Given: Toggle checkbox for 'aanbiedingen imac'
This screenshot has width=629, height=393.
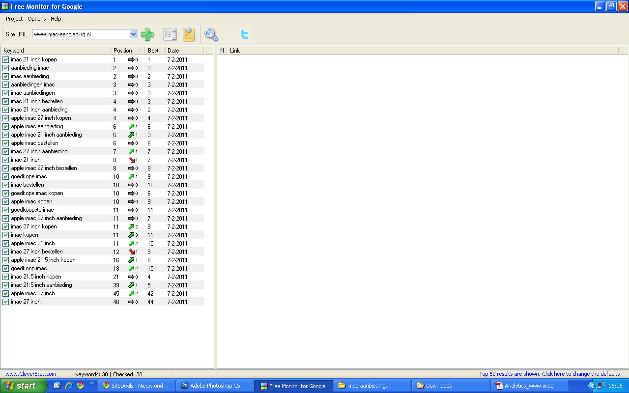Looking at the screenshot, I should point(6,84).
